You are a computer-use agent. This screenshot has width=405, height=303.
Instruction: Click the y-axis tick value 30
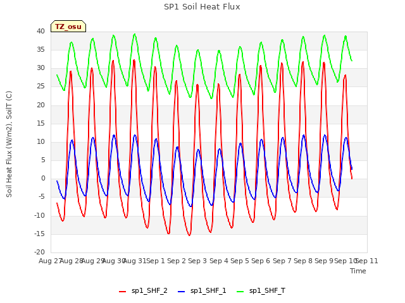coord(40,68)
